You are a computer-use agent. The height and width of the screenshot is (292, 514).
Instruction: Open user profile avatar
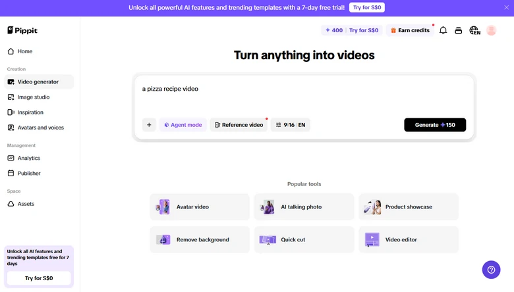(x=491, y=30)
